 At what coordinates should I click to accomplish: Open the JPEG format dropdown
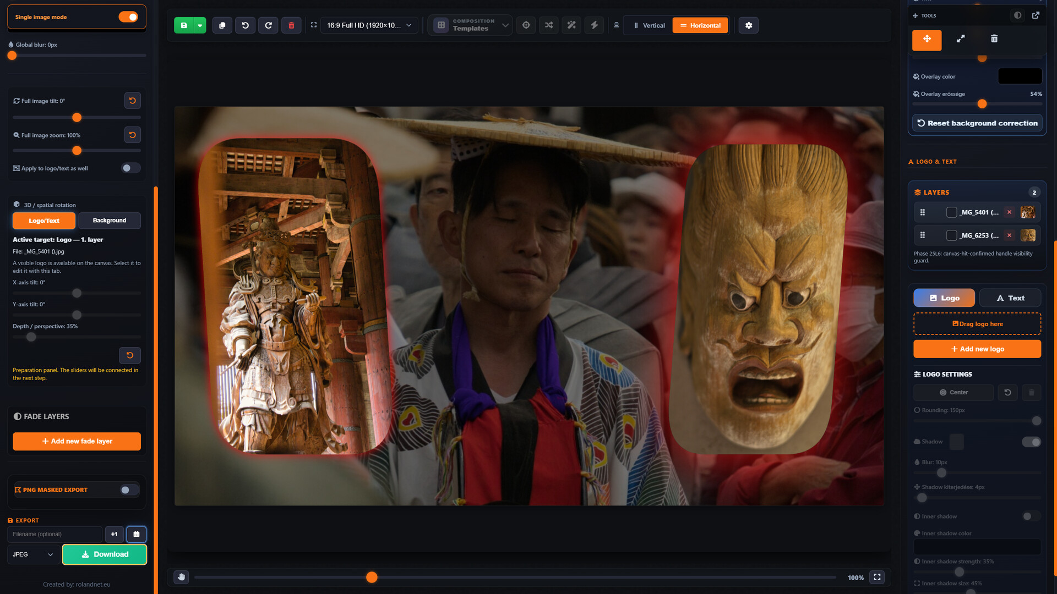[x=34, y=554]
